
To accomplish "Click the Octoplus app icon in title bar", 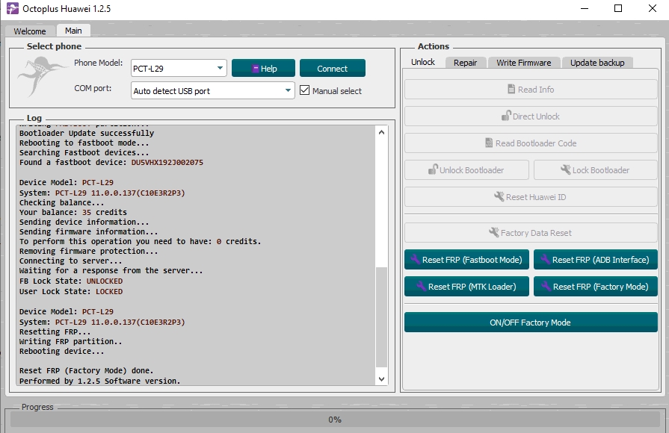I will [13, 8].
